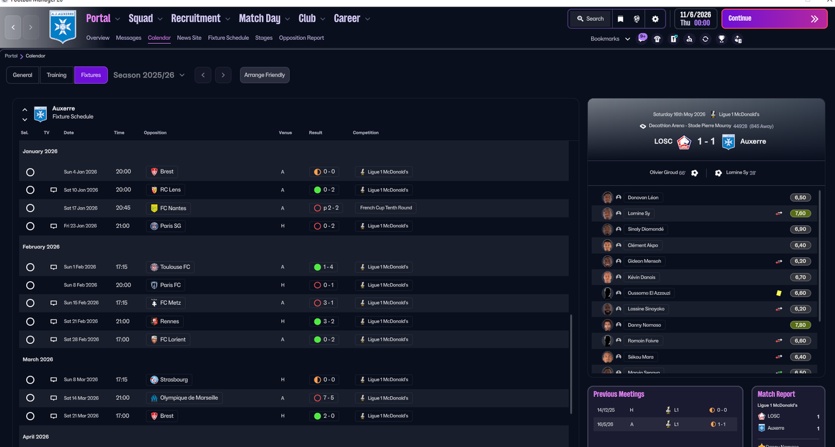Go to previous season with left arrow
The width and height of the screenshot is (835, 447).
click(203, 75)
